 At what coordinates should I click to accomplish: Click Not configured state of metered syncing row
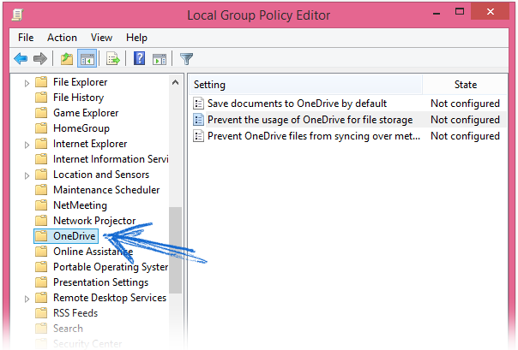pyautogui.click(x=465, y=136)
